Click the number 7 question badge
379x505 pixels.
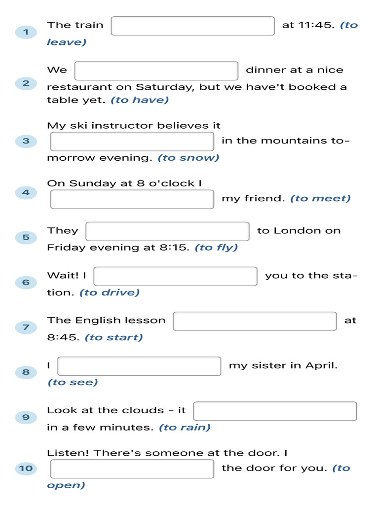click(x=26, y=327)
